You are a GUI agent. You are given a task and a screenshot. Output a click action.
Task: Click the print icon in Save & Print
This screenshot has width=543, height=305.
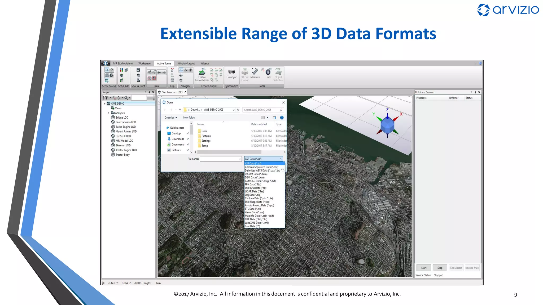pos(138,80)
